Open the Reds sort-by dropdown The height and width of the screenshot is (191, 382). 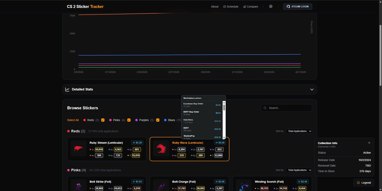[x=299, y=131]
